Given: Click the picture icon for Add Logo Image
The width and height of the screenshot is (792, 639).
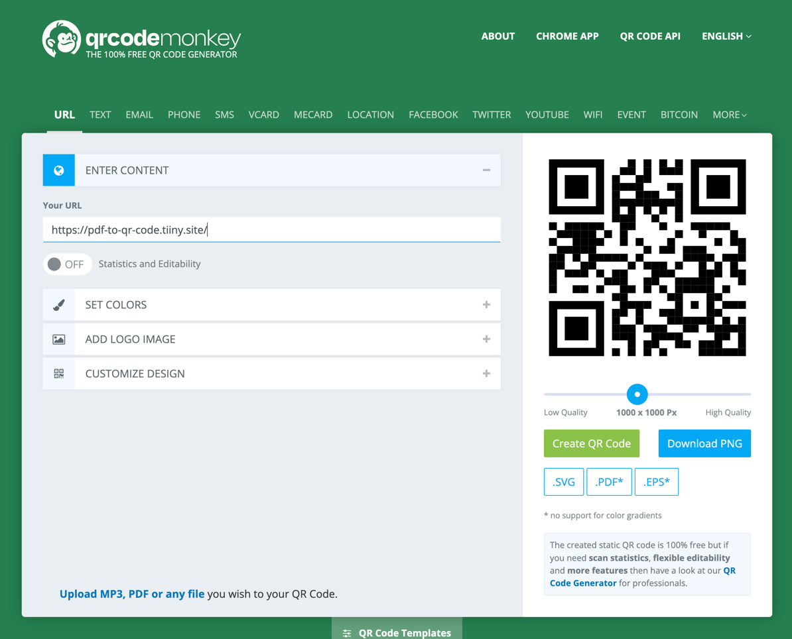Looking at the screenshot, I should [x=58, y=339].
